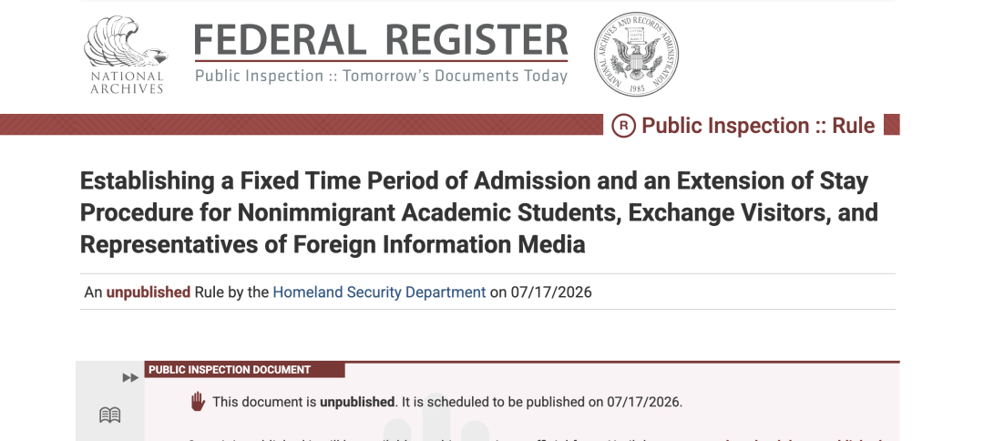Click the document title heading text
The height and width of the screenshot is (441, 984).
(479, 212)
